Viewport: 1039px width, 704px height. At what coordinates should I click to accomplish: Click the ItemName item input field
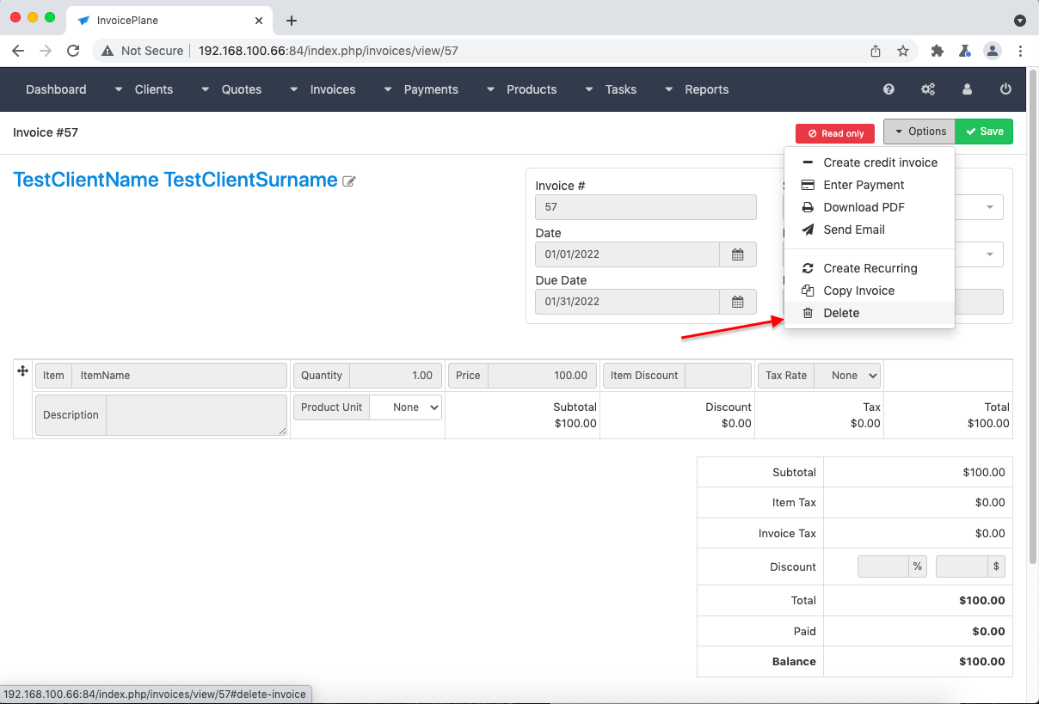[x=179, y=376]
